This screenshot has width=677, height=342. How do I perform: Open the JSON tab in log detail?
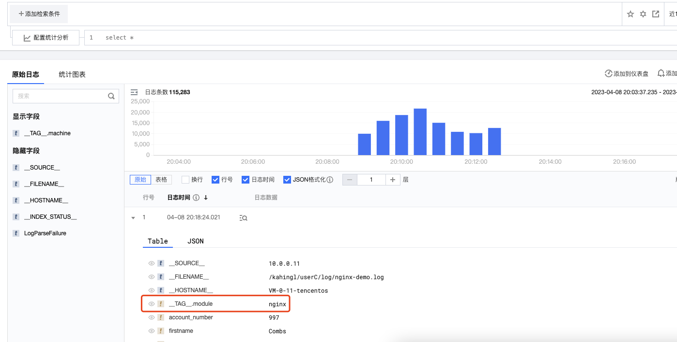click(195, 241)
